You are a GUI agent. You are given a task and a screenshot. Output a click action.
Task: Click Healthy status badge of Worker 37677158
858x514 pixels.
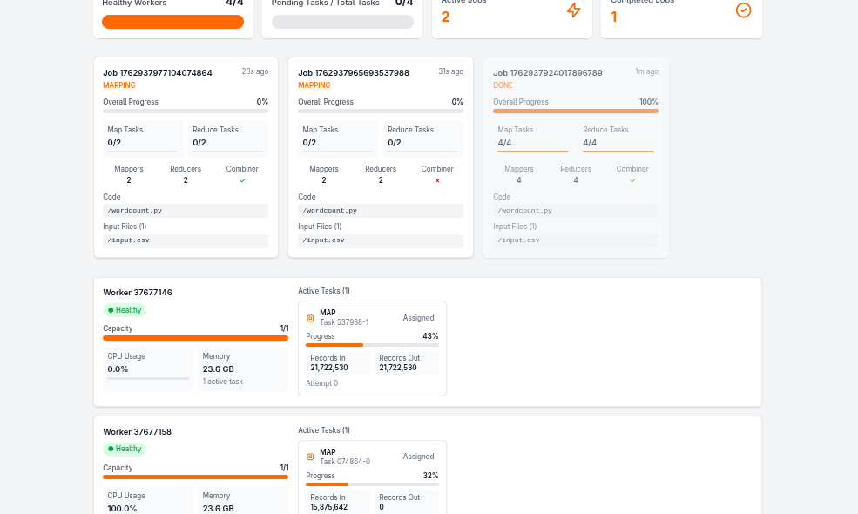(x=125, y=449)
